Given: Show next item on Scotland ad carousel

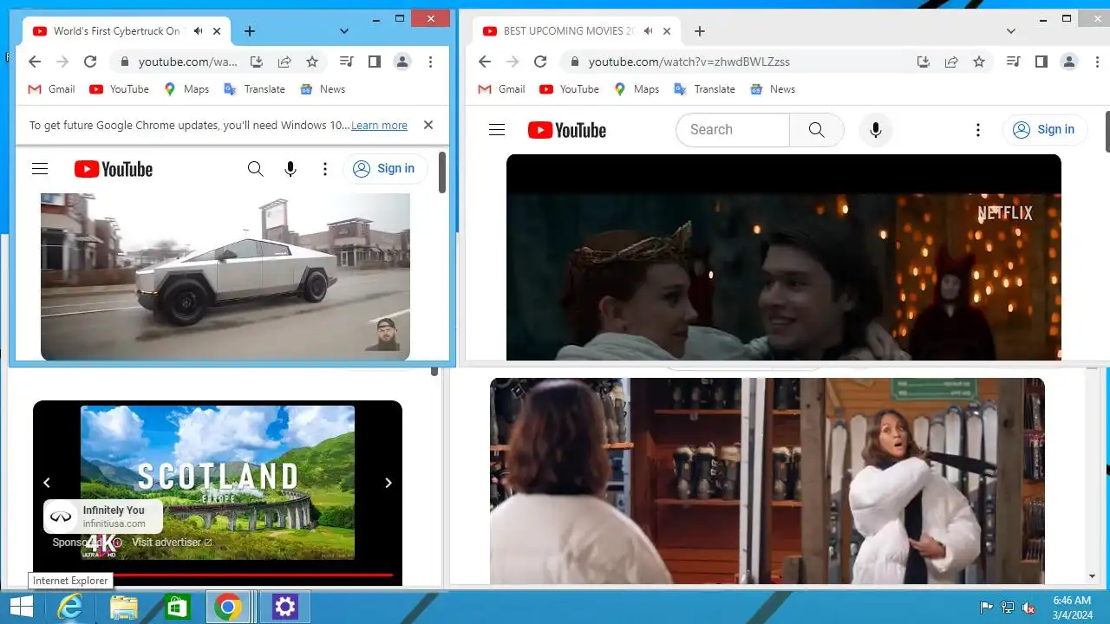Looking at the screenshot, I should (x=388, y=483).
